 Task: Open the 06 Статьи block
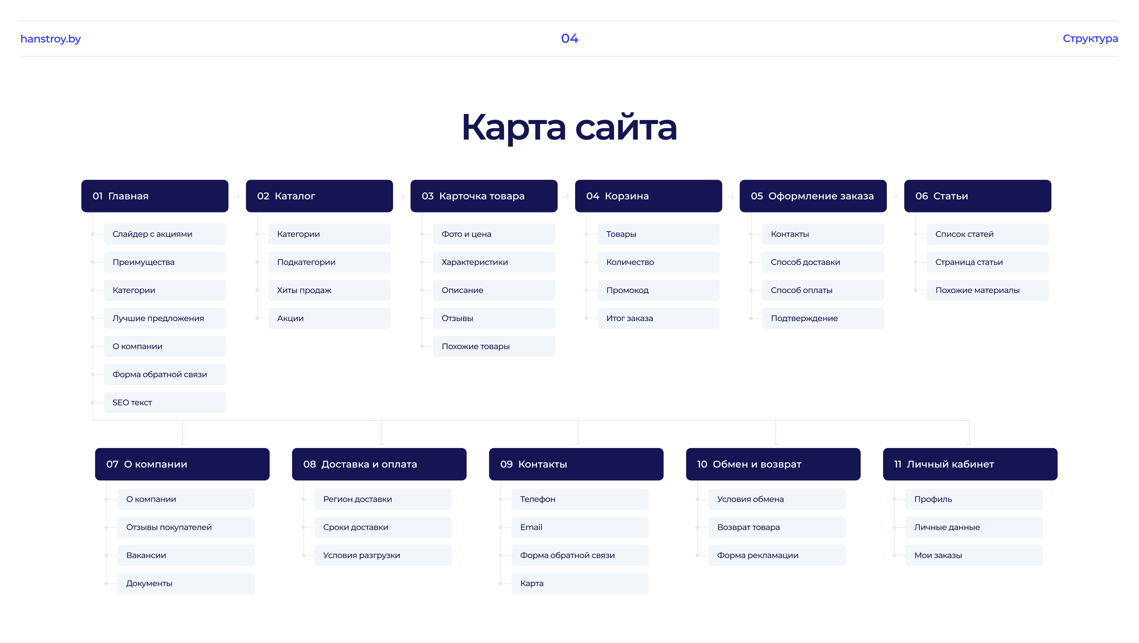(977, 196)
